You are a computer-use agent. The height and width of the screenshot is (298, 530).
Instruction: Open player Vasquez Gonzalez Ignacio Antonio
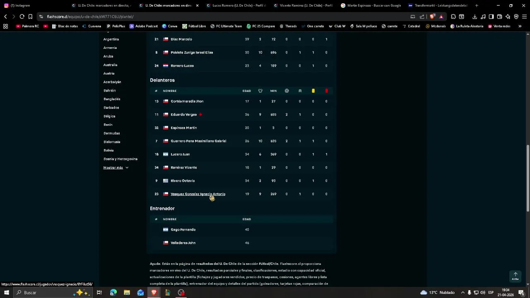pos(198,194)
